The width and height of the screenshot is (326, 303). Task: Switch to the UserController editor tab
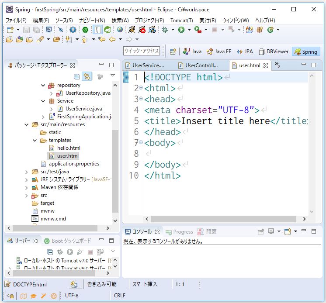[x=198, y=65]
